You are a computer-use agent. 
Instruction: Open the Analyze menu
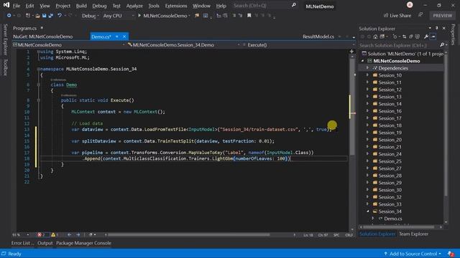coord(134,6)
